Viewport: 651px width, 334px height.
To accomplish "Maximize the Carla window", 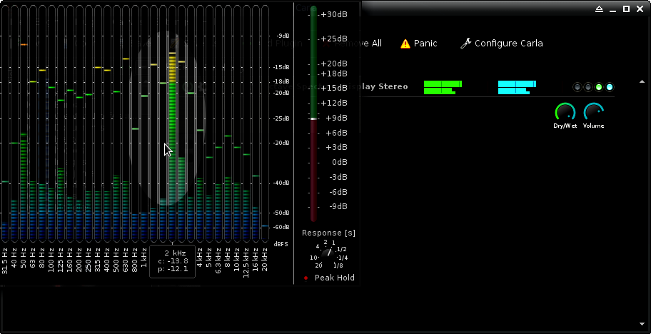I will coord(626,9).
